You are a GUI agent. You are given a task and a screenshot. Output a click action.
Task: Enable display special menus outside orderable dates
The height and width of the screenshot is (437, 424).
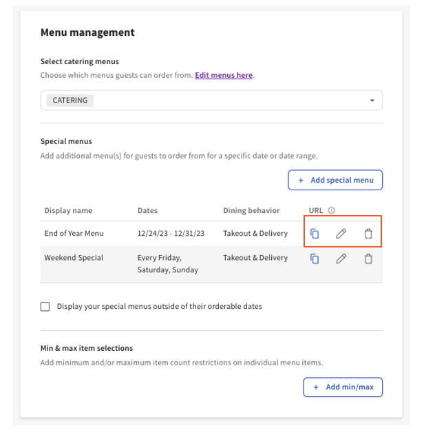click(45, 307)
